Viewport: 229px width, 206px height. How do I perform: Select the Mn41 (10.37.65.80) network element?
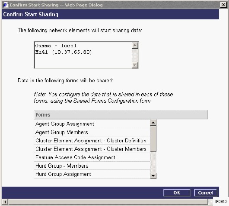(64, 52)
